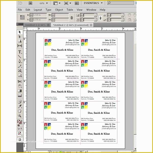Select the Type tool
This screenshot has height=153, width=153.
pos(20,52)
